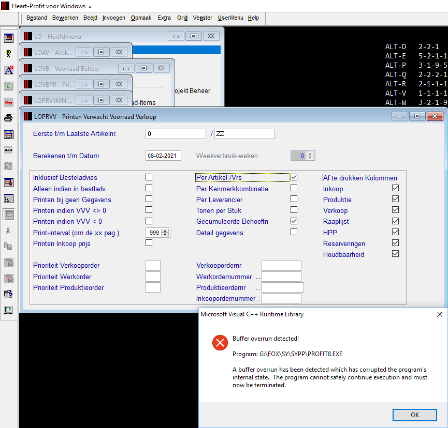448x428 pixels.
Task: Tick the Alleen indien in bestladv. checkbox
Action: [x=149, y=188]
